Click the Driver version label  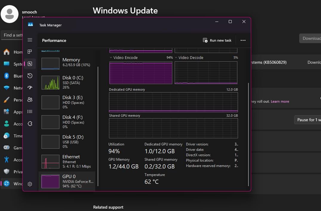pyautogui.click(x=197, y=144)
